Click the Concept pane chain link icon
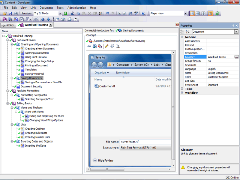The image size is (240, 180). 89,46
